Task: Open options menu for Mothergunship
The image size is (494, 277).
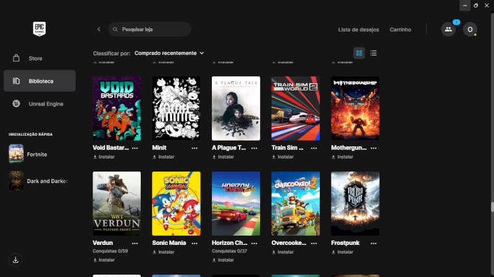Action: click(374, 148)
